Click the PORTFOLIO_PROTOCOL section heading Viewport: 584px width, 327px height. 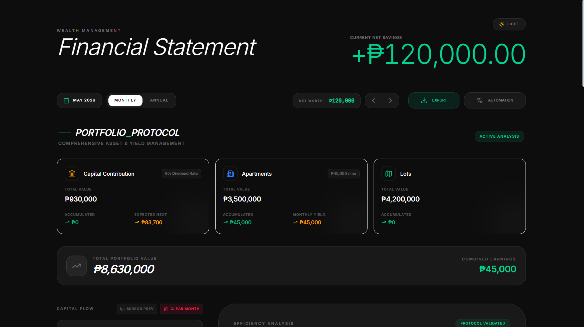pyautogui.click(x=128, y=133)
